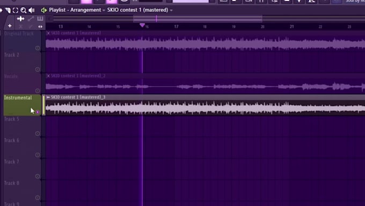Jump to bar 13 on the ruler

click(61, 26)
